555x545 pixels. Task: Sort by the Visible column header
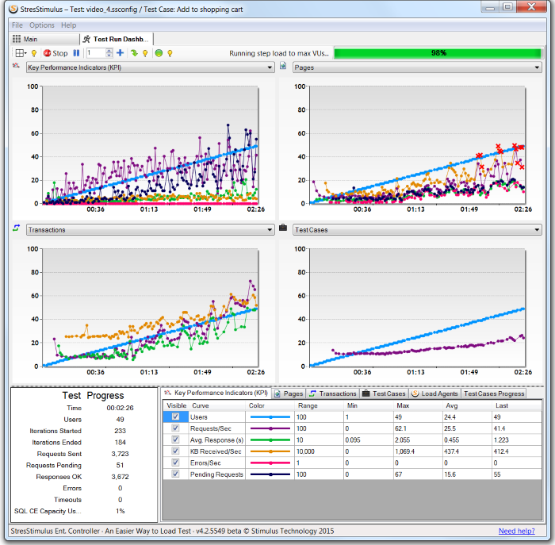coord(176,405)
